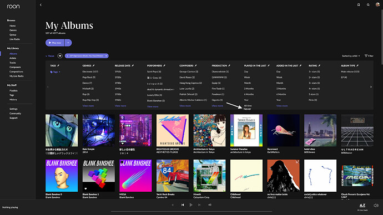Edit the Rating column pencil
This screenshot has height=215, width=383.
coord(319,65)
